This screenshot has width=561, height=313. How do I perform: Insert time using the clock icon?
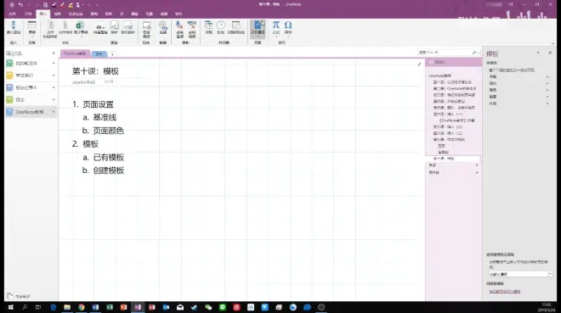click(221, 27)
